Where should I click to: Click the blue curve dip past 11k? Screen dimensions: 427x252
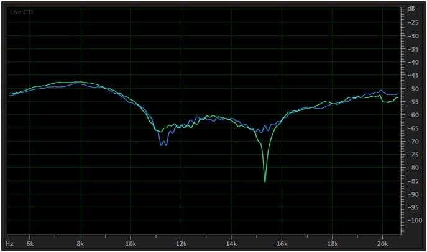pos(163,145)
